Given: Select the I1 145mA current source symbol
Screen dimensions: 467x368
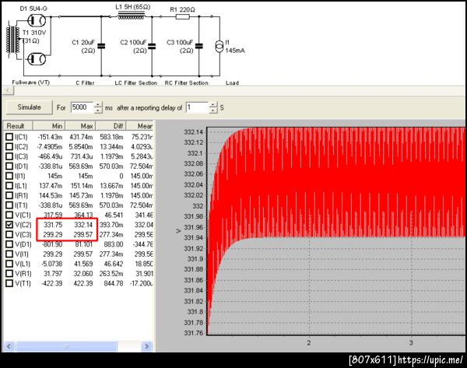Looking at the screenshot, I should tap(219, 47).
